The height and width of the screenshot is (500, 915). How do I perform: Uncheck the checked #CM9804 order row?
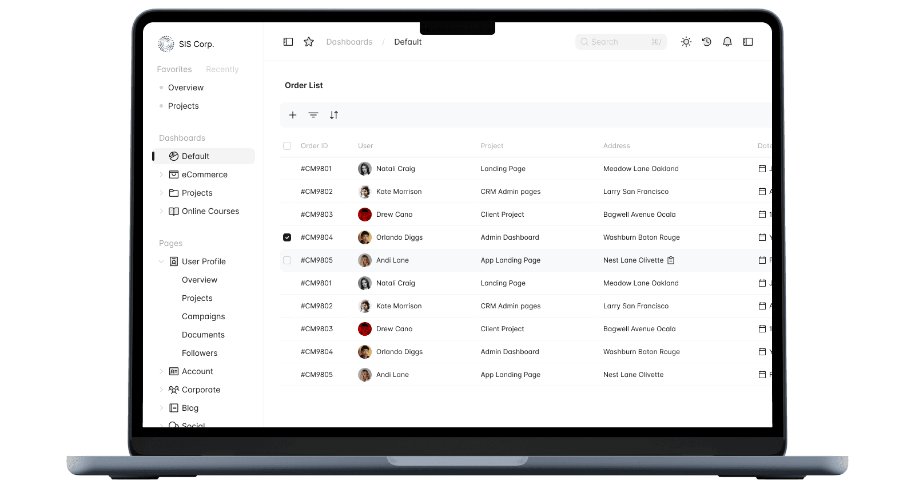287,237
